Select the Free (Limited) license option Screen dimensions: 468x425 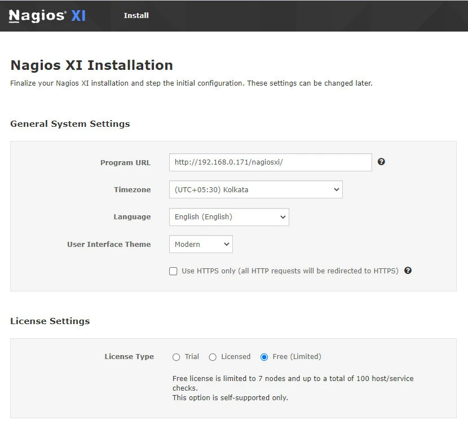pos(264,357)
